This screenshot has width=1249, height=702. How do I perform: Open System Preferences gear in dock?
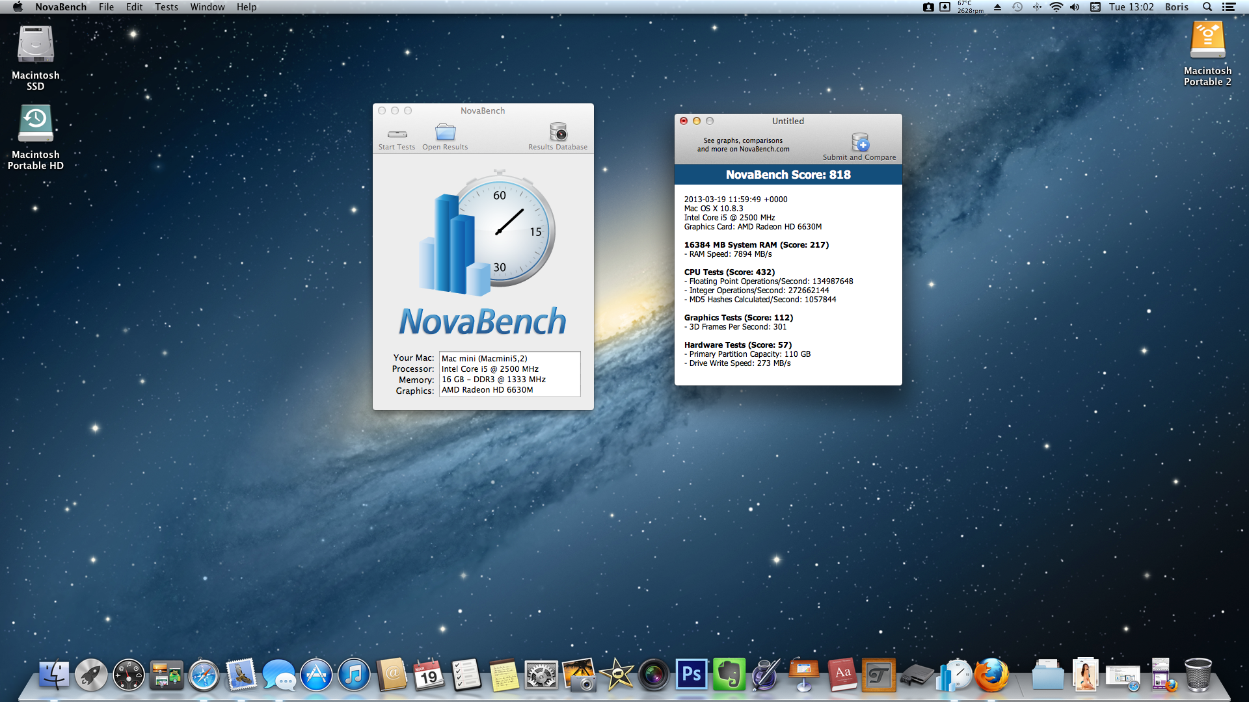pos(541,675)
